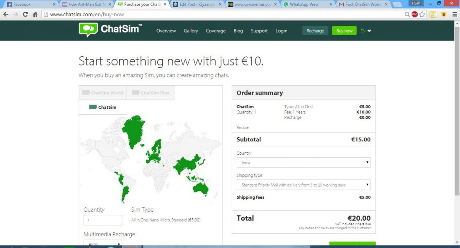The image size is (460, 248).
Task: Go back using the browser back arrow
Action: (5, 14)
